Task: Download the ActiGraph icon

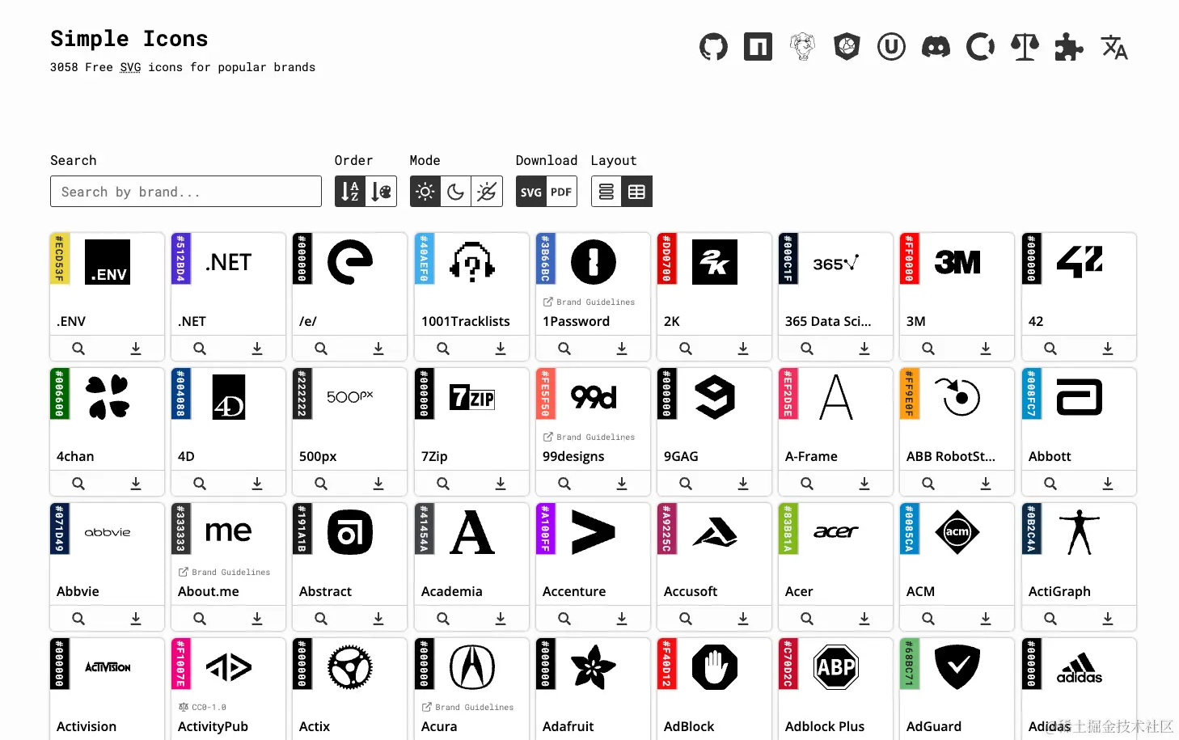Action: [x=1108, y=619]
